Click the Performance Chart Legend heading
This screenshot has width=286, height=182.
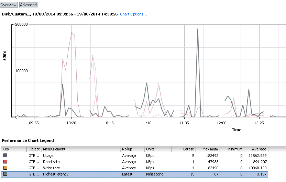click(x=28, y=140)
